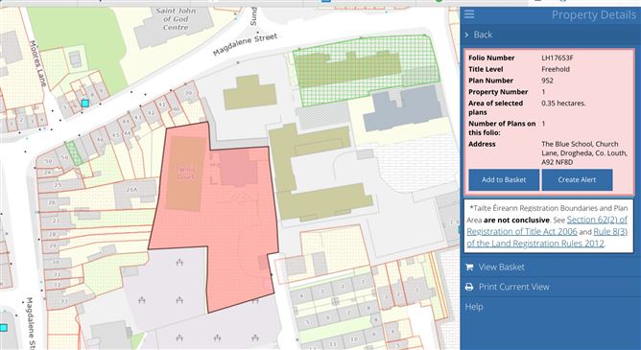This screenshot has height=350, width=641.
Task: Click the cyan marker beside lower Magdalene Street
Action: [3, 328]
